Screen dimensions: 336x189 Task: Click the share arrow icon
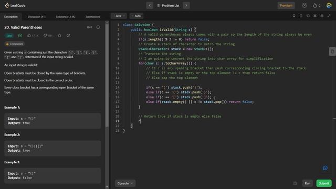click(68, 36)
